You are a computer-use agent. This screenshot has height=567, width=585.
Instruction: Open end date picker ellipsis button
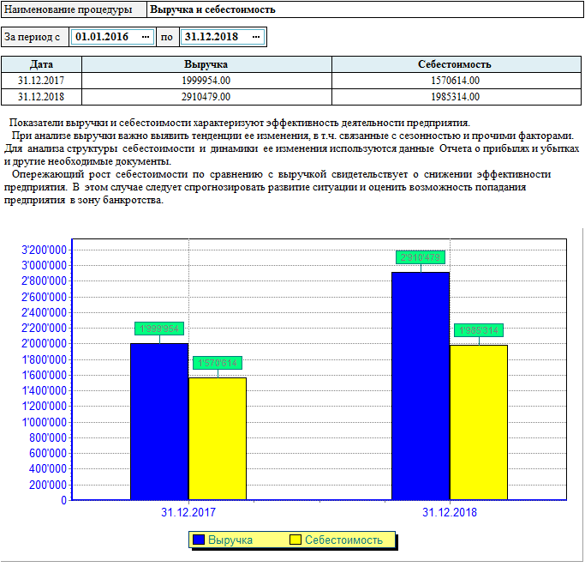(x=256, y=37)
